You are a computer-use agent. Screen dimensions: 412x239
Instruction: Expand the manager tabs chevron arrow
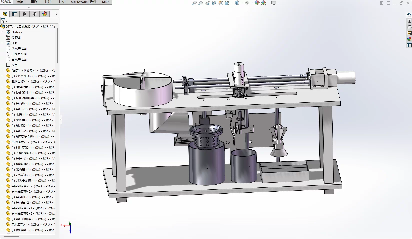(x=56, y=14)
